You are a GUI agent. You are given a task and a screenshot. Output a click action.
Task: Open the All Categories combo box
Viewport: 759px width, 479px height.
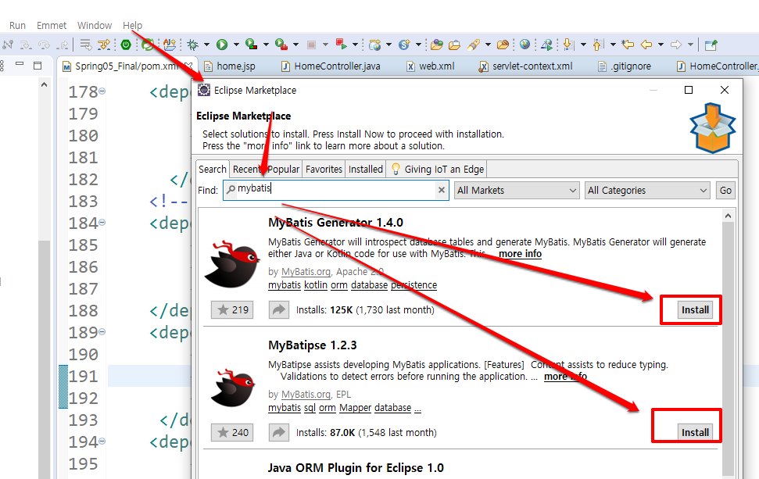click(x=647, y=191)
